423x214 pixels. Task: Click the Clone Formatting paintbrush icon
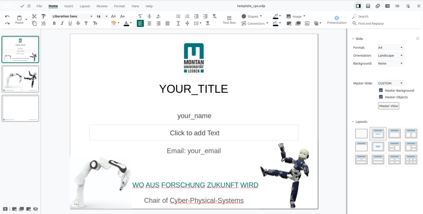point(43,16)
